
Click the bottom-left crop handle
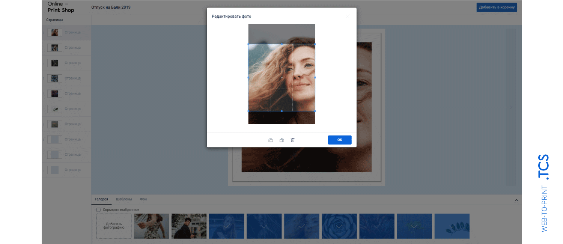point(248,111)
